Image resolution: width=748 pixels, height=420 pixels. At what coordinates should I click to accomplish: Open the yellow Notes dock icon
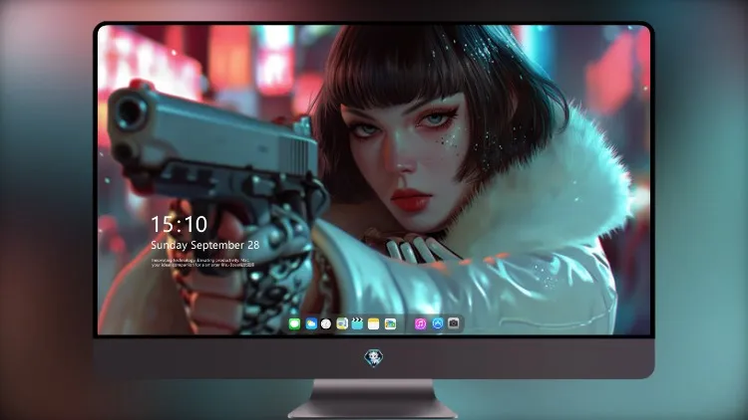point(374,323)
